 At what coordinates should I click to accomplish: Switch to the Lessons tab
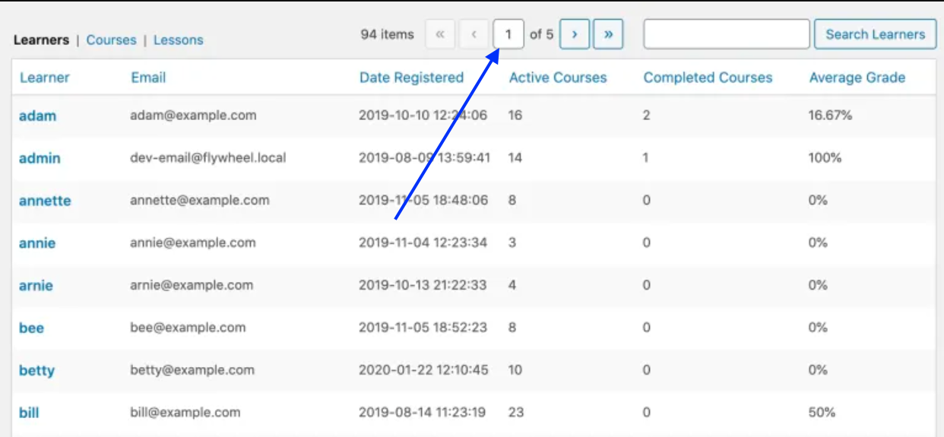pyautogui.click(x=179, y=40)
